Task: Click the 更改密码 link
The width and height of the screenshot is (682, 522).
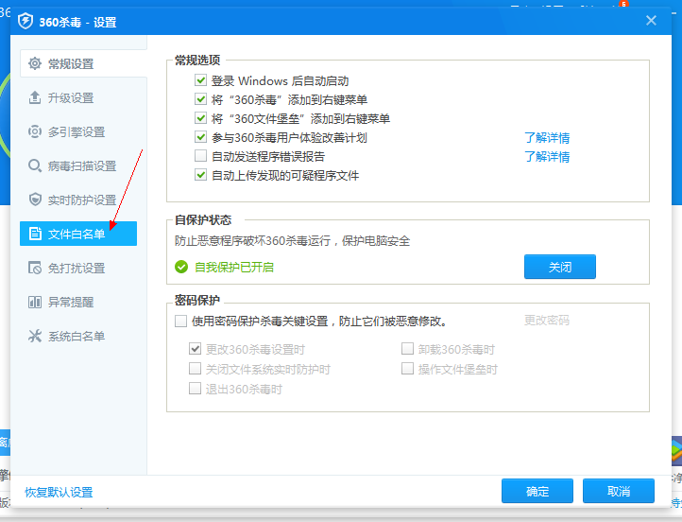Action: tap(547, 321)
